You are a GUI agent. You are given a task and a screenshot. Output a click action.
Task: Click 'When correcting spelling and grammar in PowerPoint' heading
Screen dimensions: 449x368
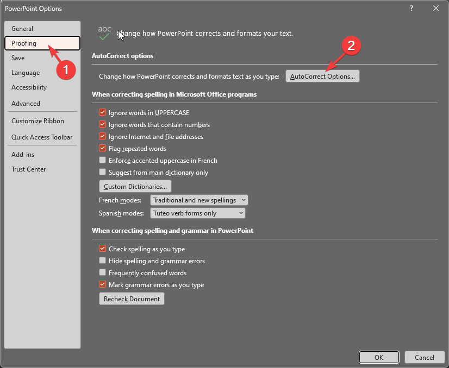(x=172, y=231)
